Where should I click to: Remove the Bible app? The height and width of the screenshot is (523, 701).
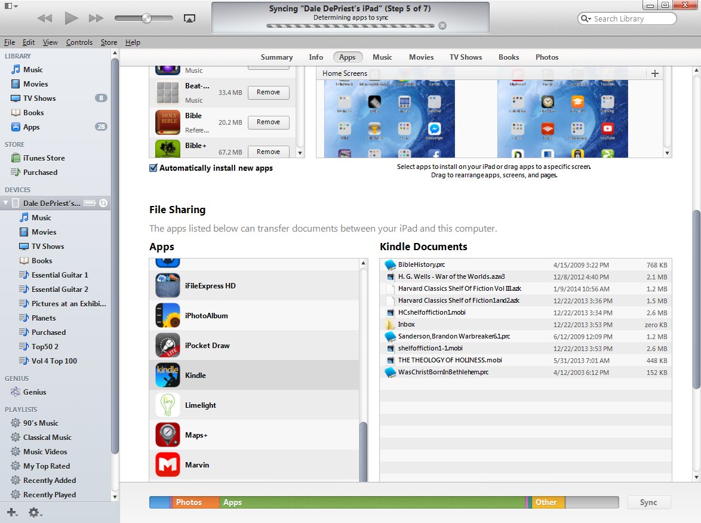pos(268,122)
